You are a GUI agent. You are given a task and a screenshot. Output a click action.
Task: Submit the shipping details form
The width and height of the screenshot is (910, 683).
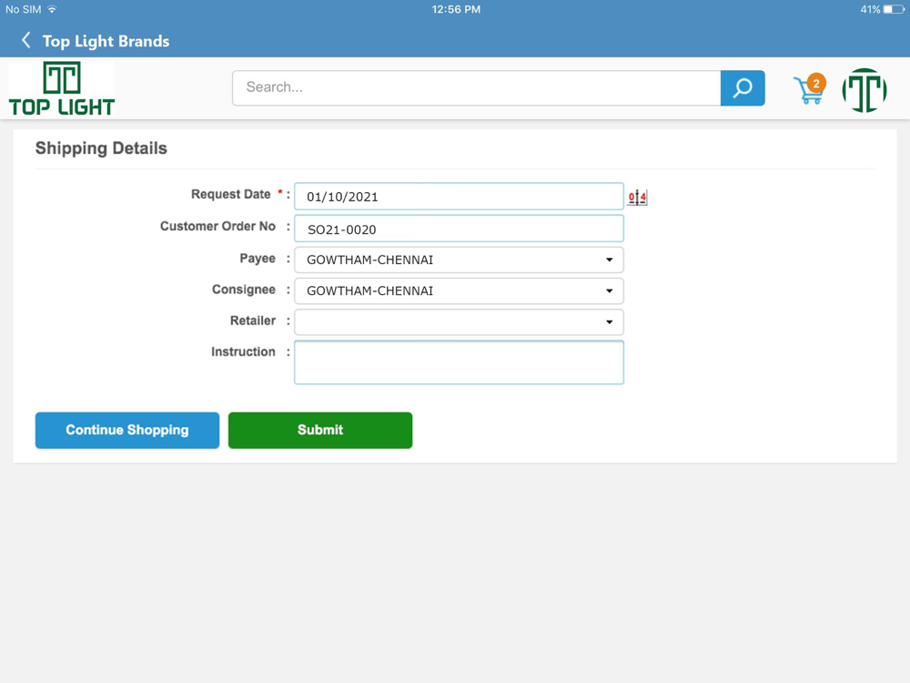click(320, 431)
